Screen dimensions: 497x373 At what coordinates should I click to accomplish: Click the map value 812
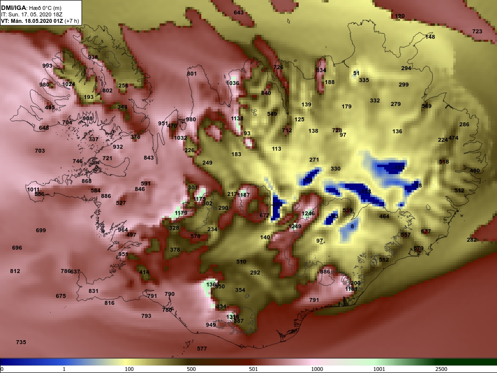15,271
